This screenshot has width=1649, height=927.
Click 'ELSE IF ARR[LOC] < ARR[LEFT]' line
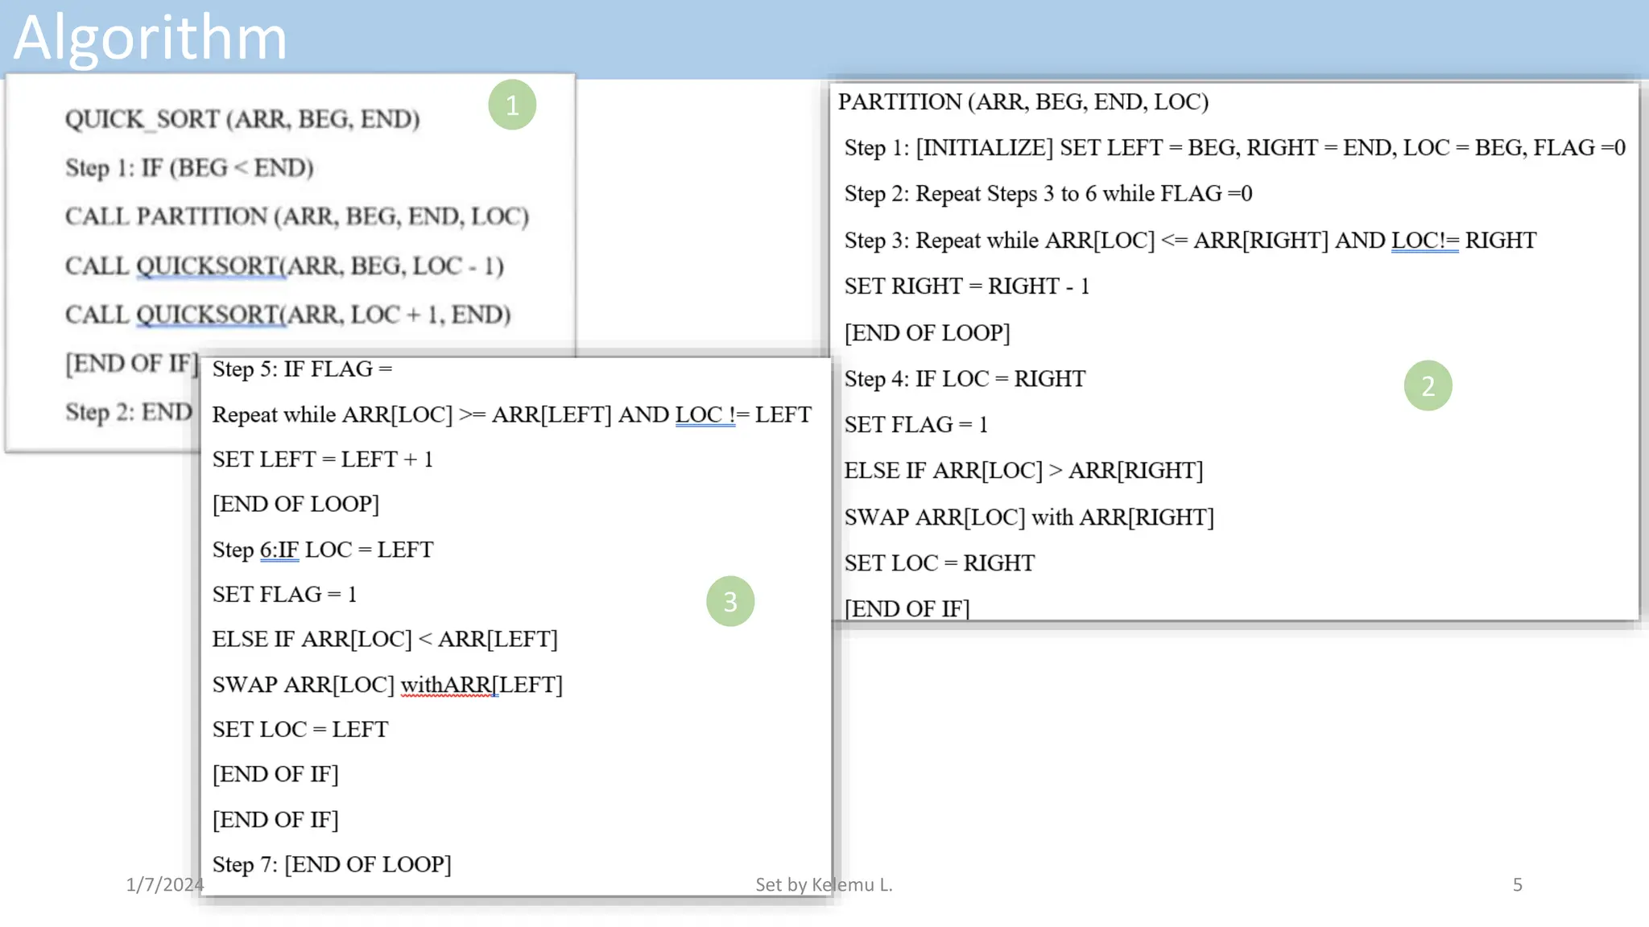(385, 639)
